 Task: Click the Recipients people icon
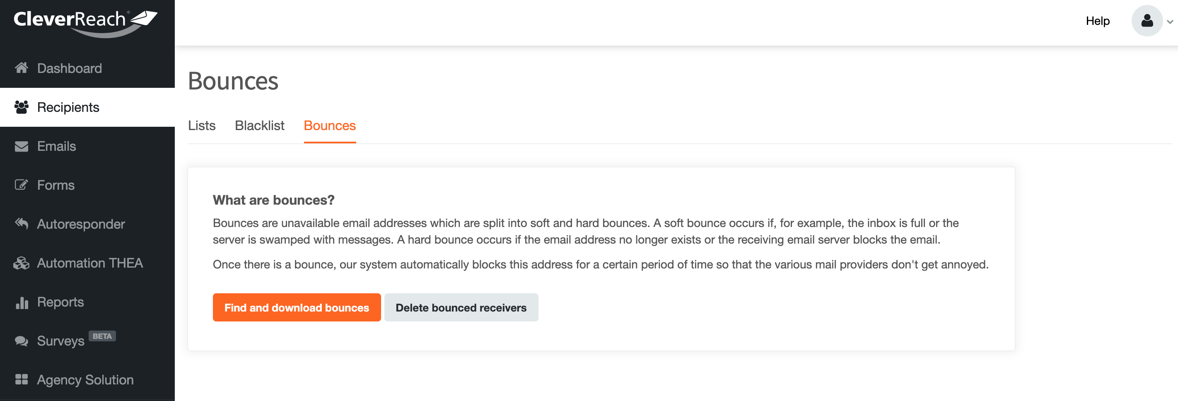click(x=22, y=107)
